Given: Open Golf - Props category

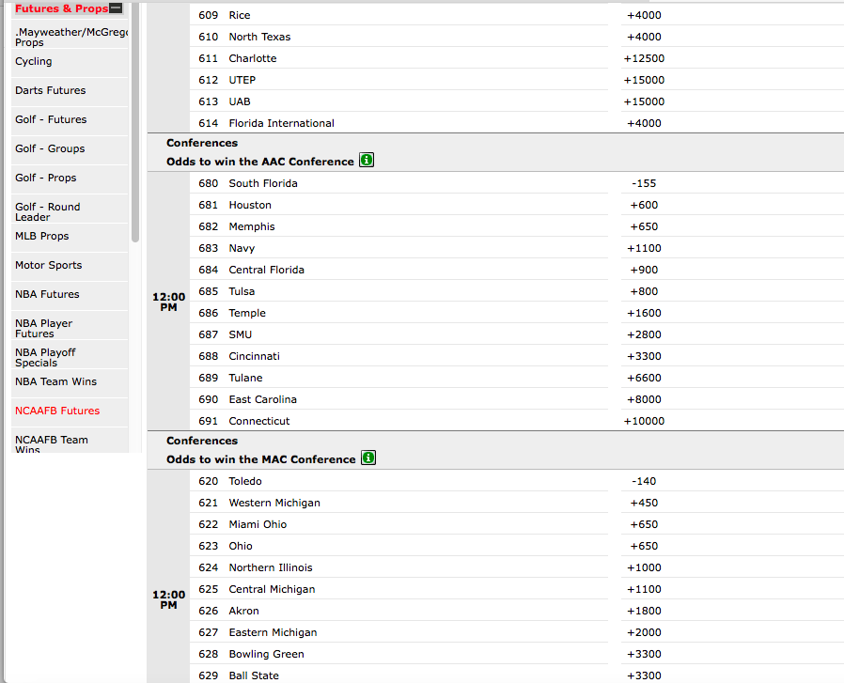Looking at the screenshot, I should [x=70, y=178].
